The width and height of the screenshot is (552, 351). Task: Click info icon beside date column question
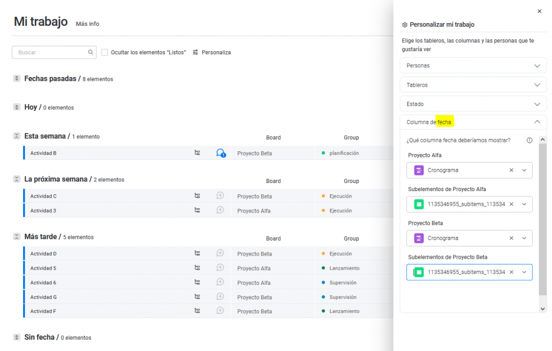529,141
